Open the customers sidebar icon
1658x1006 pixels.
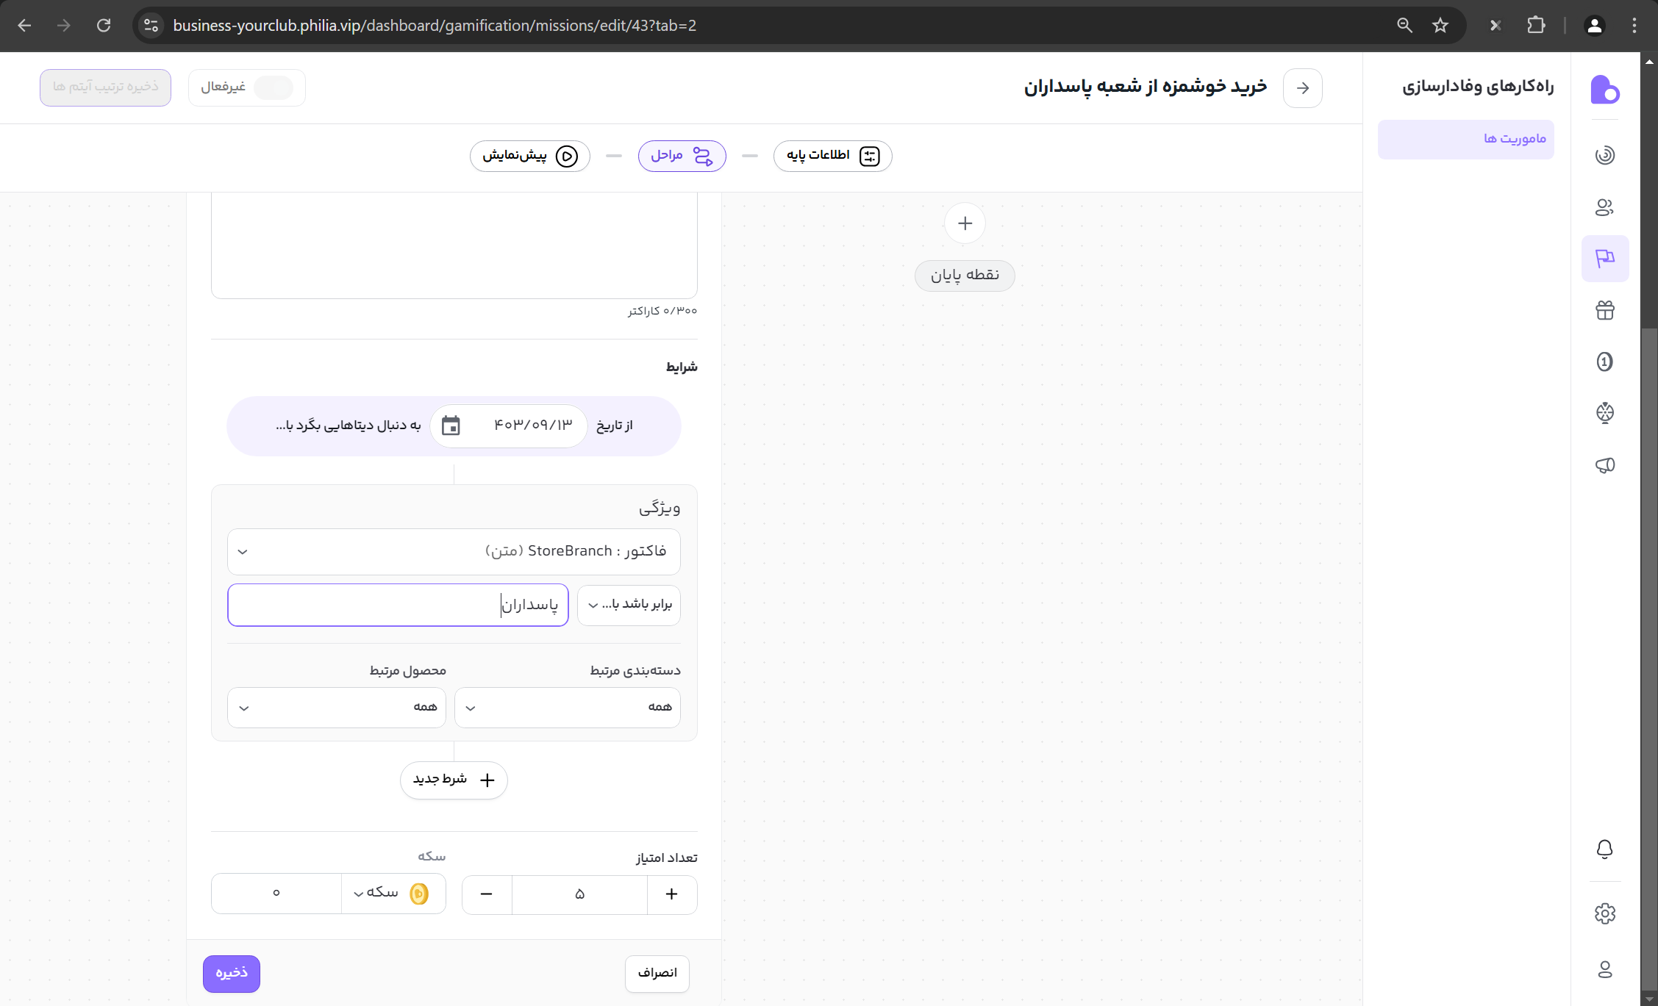pos(1604,207)
